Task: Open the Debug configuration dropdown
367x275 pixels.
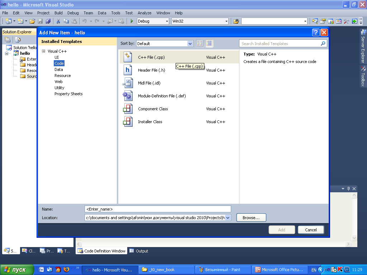Action: coord(167,21)
